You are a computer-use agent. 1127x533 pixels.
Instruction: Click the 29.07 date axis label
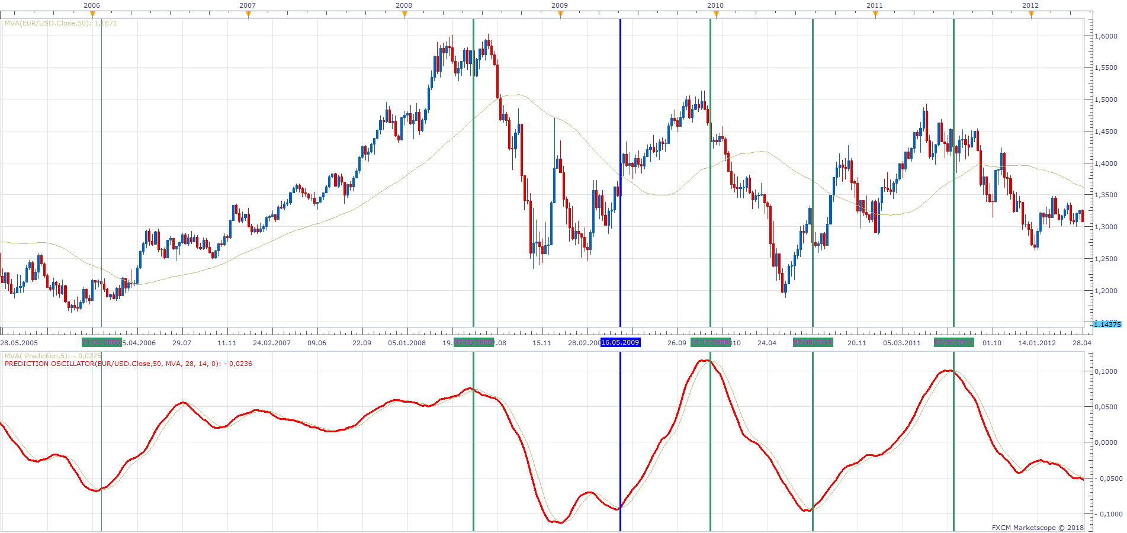coord(182,343)
